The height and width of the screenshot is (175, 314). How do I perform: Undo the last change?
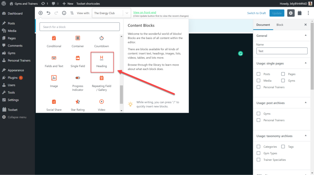pyautogui.click(x=48, y=13)
